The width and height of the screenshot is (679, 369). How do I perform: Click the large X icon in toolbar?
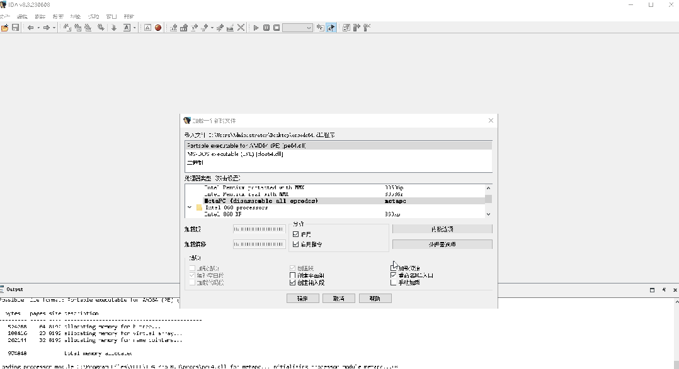(x=241, y=28)
